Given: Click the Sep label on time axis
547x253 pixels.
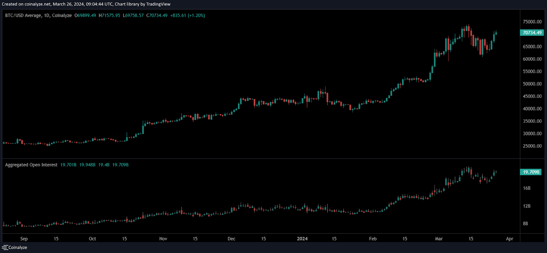Looking at the screenshot, I should (24, 239).
